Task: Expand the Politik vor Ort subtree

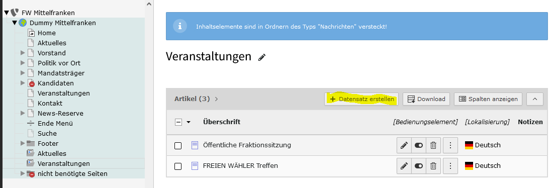Action: pyautogui.click(x=23, y=63)
